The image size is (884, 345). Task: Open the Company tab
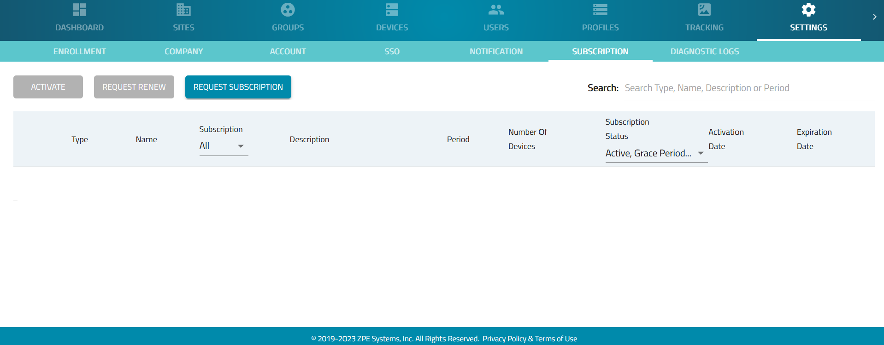184,52
